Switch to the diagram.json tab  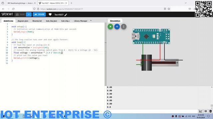[23, 21]
